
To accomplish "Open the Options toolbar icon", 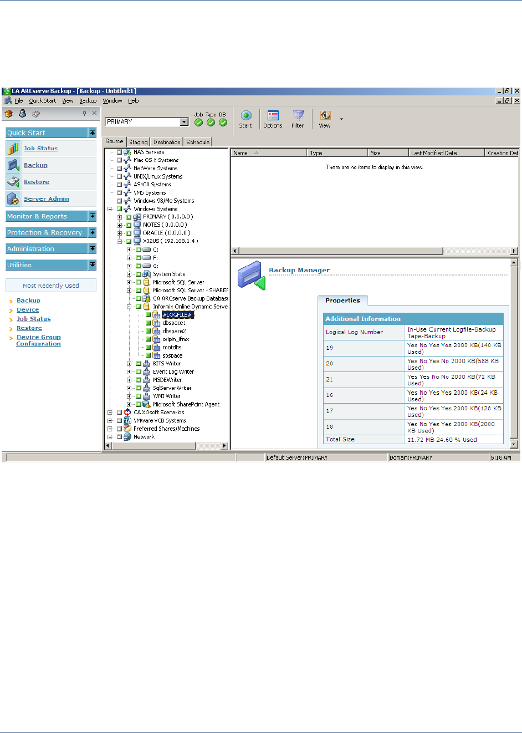I will [x=273, y=115].
